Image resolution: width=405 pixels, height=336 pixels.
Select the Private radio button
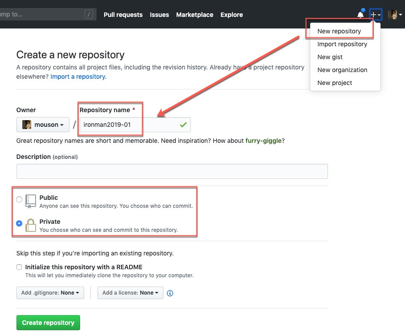coord(19,223)
